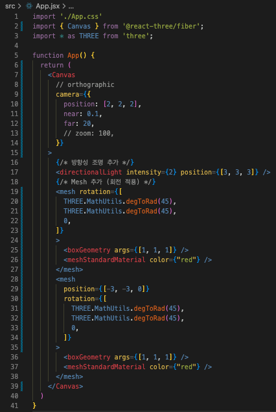Click "meshStandardMaterial" on line 37
The height and width of the screenshot is (412, 276).
coord(106,367)
